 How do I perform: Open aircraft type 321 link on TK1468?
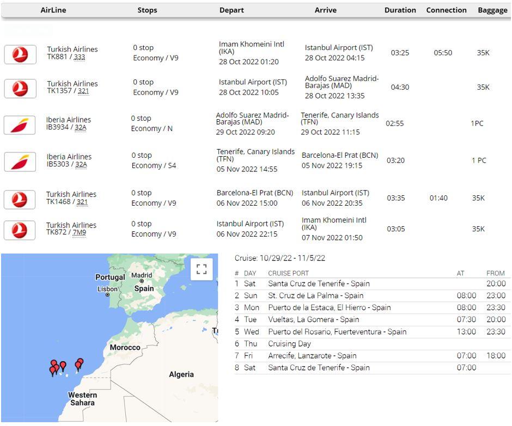click(82, 202)
